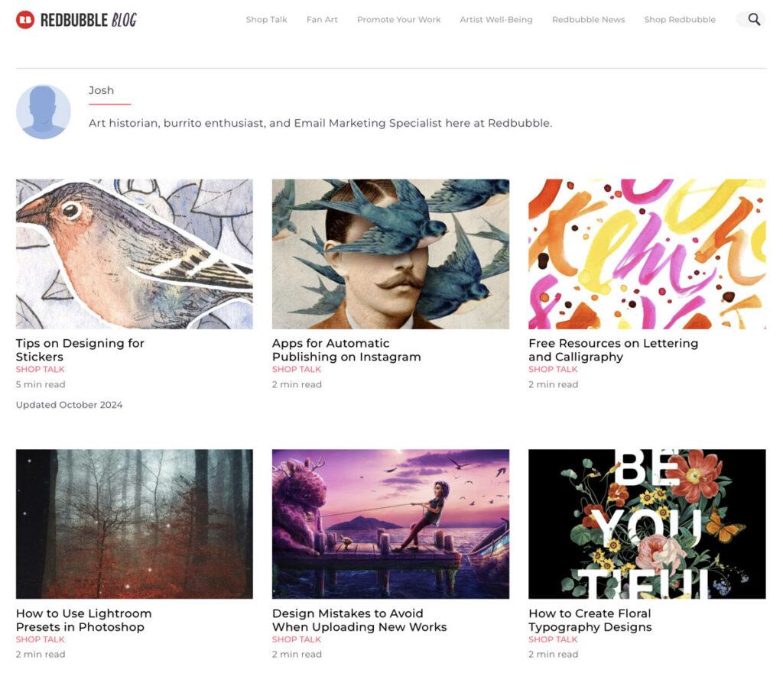Viewport: 783px width, 673px height.
Task: Click Shop Talk tag under Floral Typography
Action: click(553, 639)
